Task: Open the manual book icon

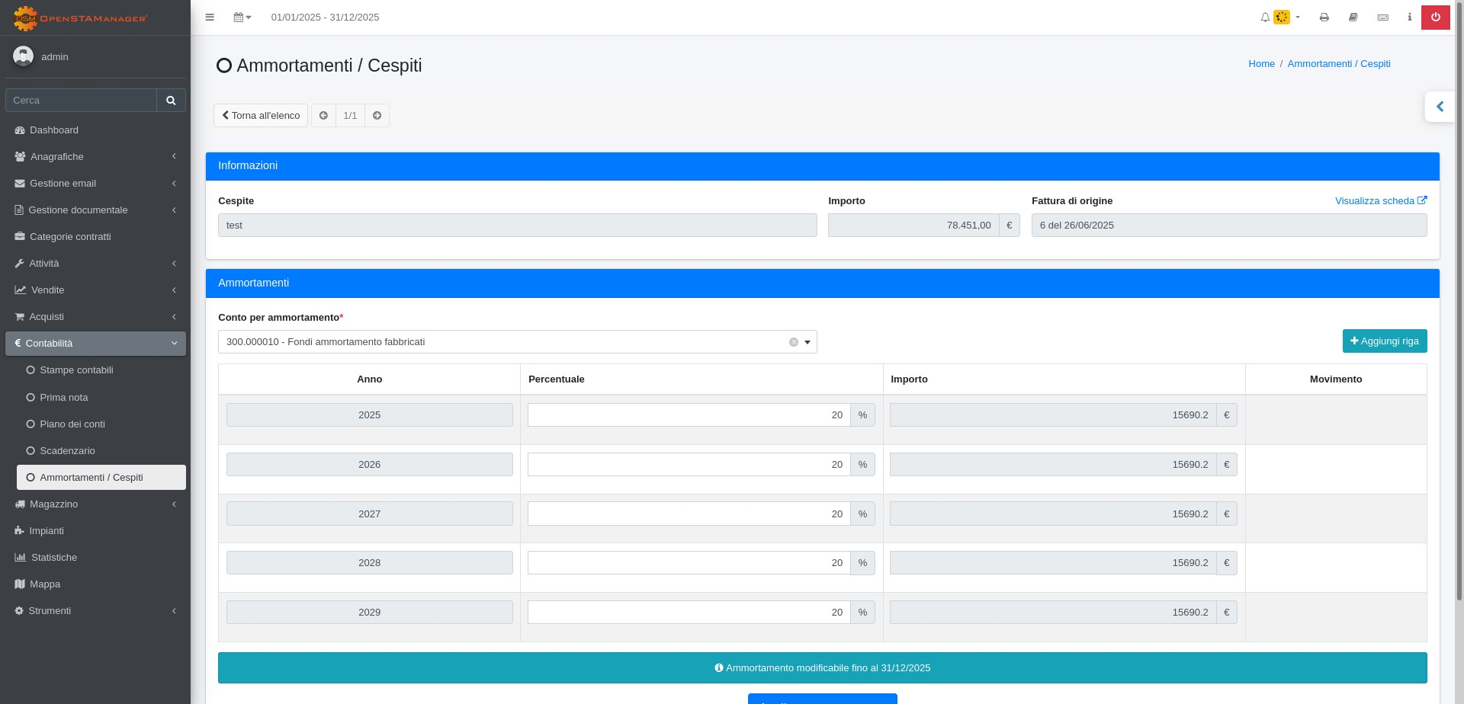Action: tap(1353, 18)
